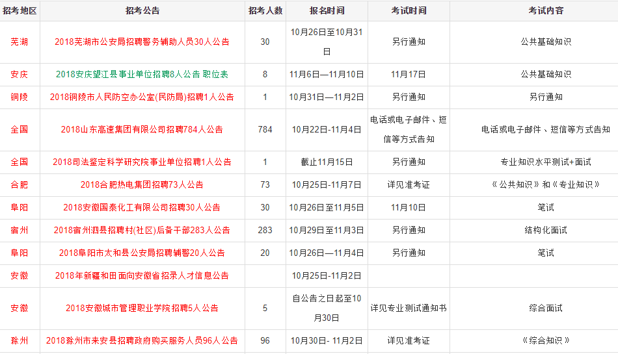Select the 招考地区 column header

20,10
